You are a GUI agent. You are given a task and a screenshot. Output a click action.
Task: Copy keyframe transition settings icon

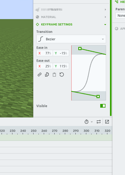47,75
